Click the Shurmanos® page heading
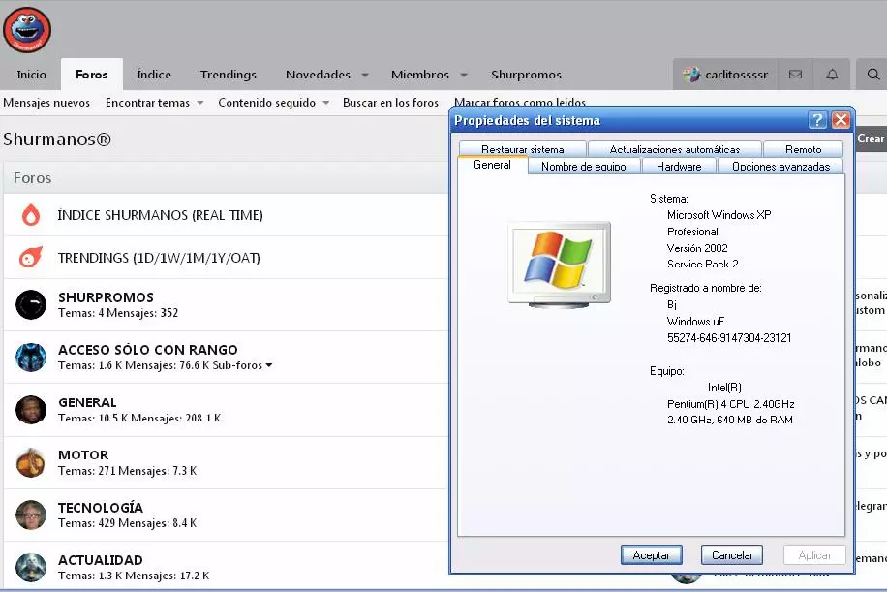Viewport: 887px width, 592px height. point(57,139)
